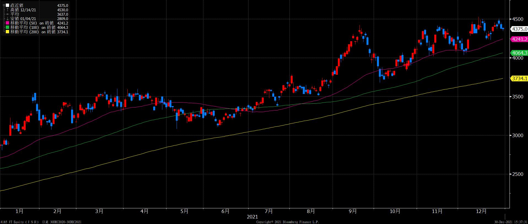The width and height of the screenshot is (528, 224).
Task: Click the green 100-day moving average swatch
Action: (x=7, y=27)
